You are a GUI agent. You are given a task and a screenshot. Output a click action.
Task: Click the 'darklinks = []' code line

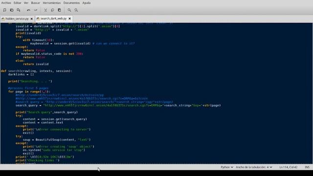(21, 74)
